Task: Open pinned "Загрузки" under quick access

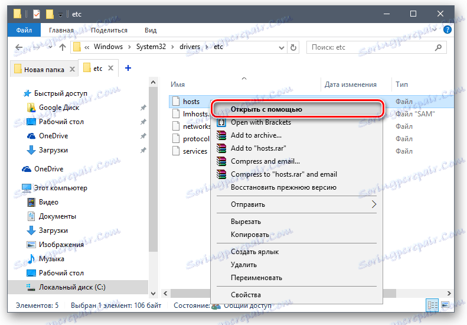Action: coord(53,150)
